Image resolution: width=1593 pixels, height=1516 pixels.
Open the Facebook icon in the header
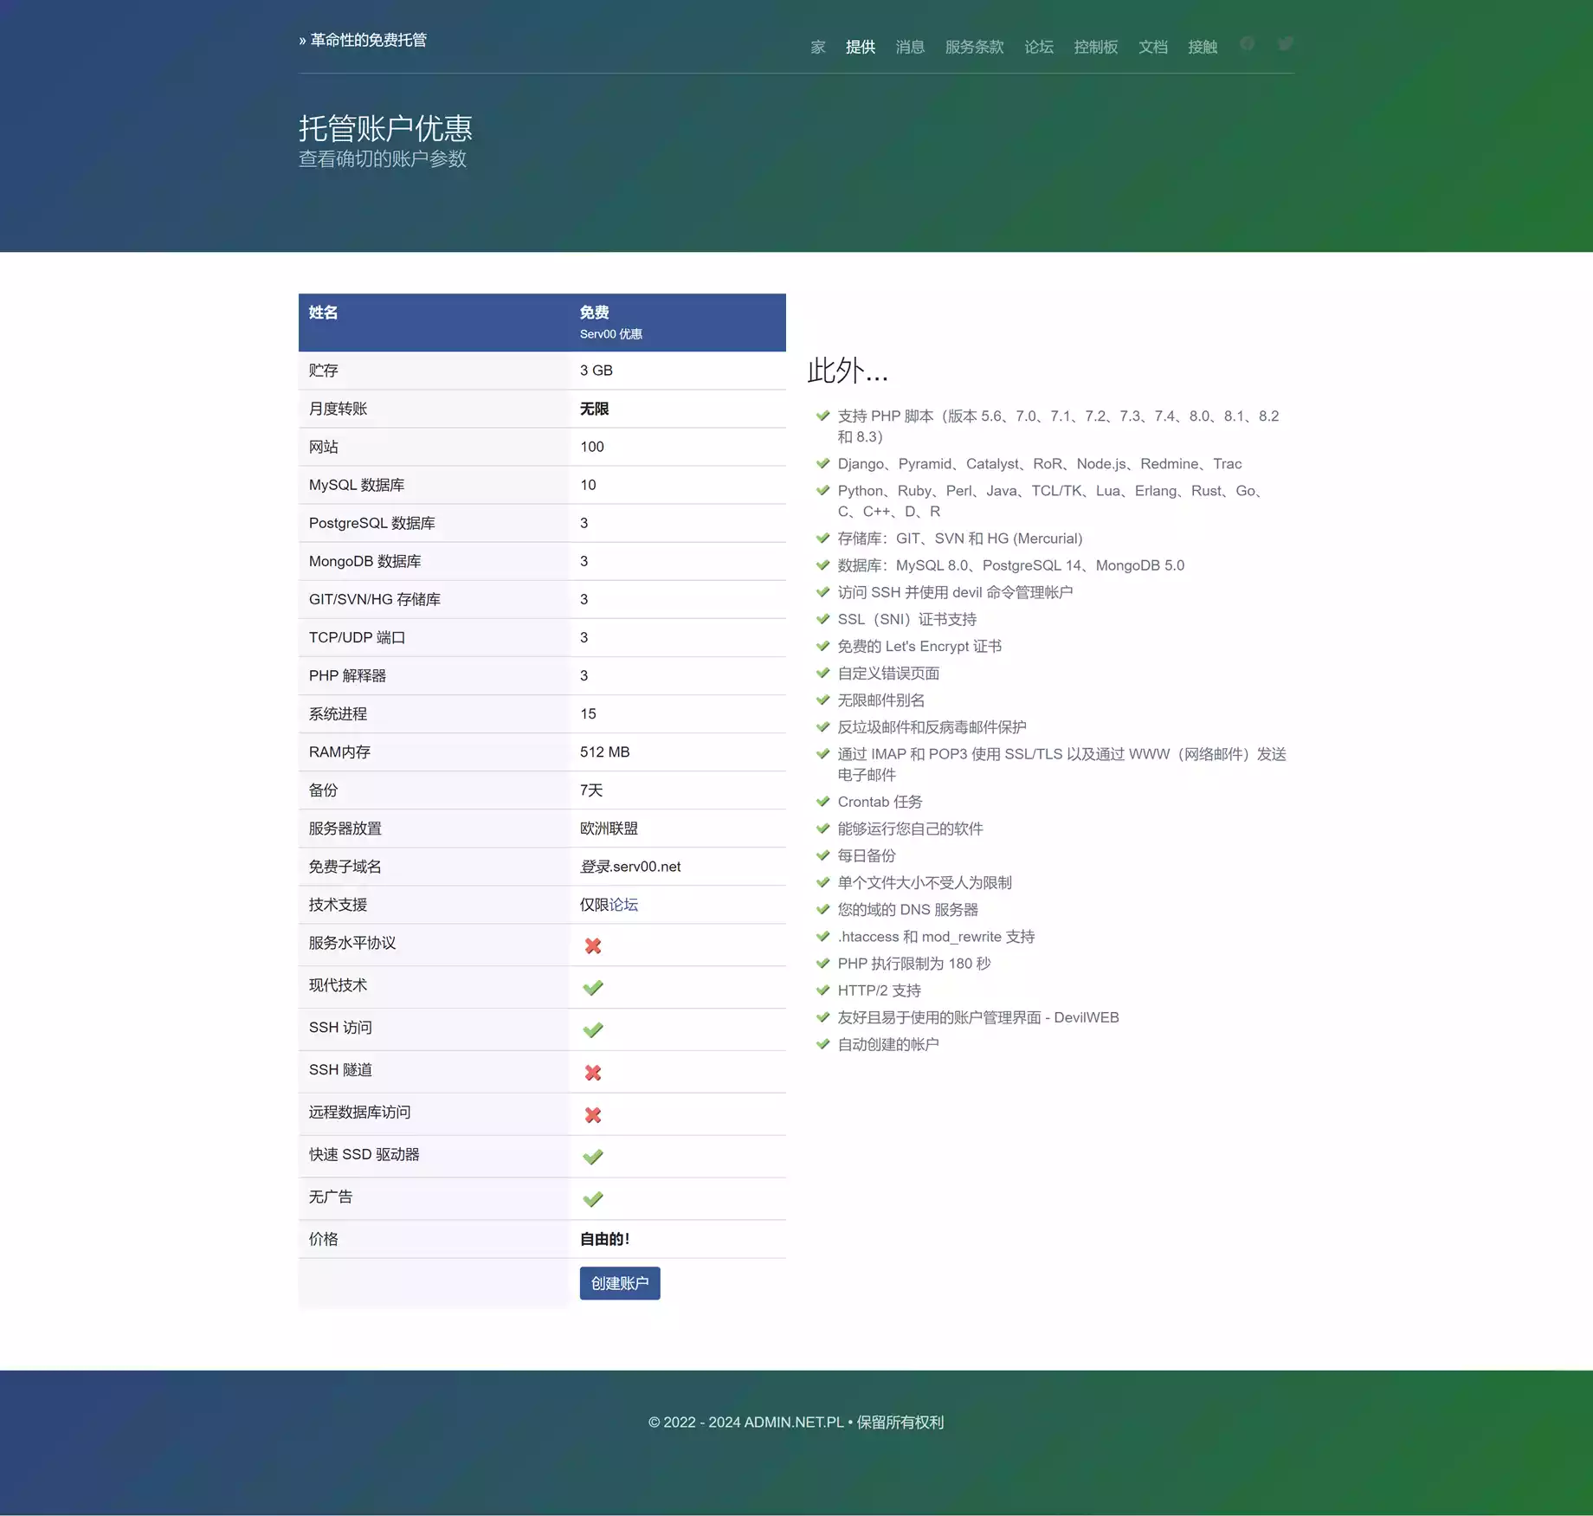pos(1247,44)
